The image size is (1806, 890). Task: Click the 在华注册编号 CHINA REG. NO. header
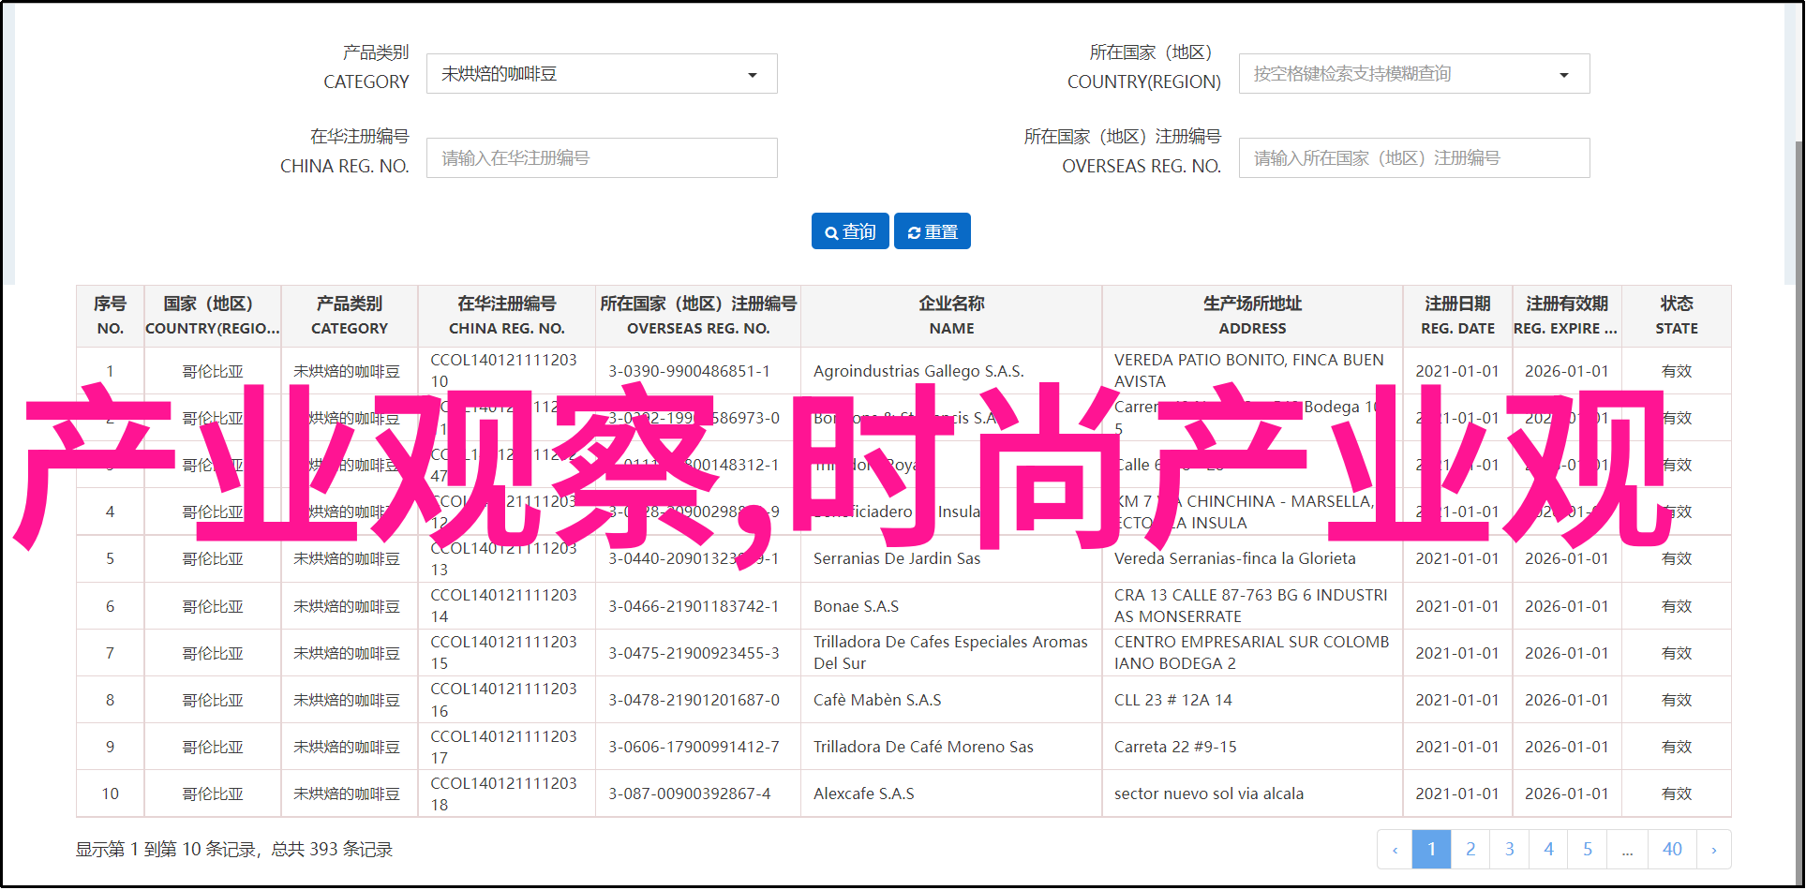[x=506, y=316]
